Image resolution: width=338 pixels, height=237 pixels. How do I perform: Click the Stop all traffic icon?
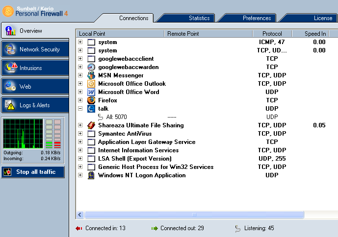7,172
